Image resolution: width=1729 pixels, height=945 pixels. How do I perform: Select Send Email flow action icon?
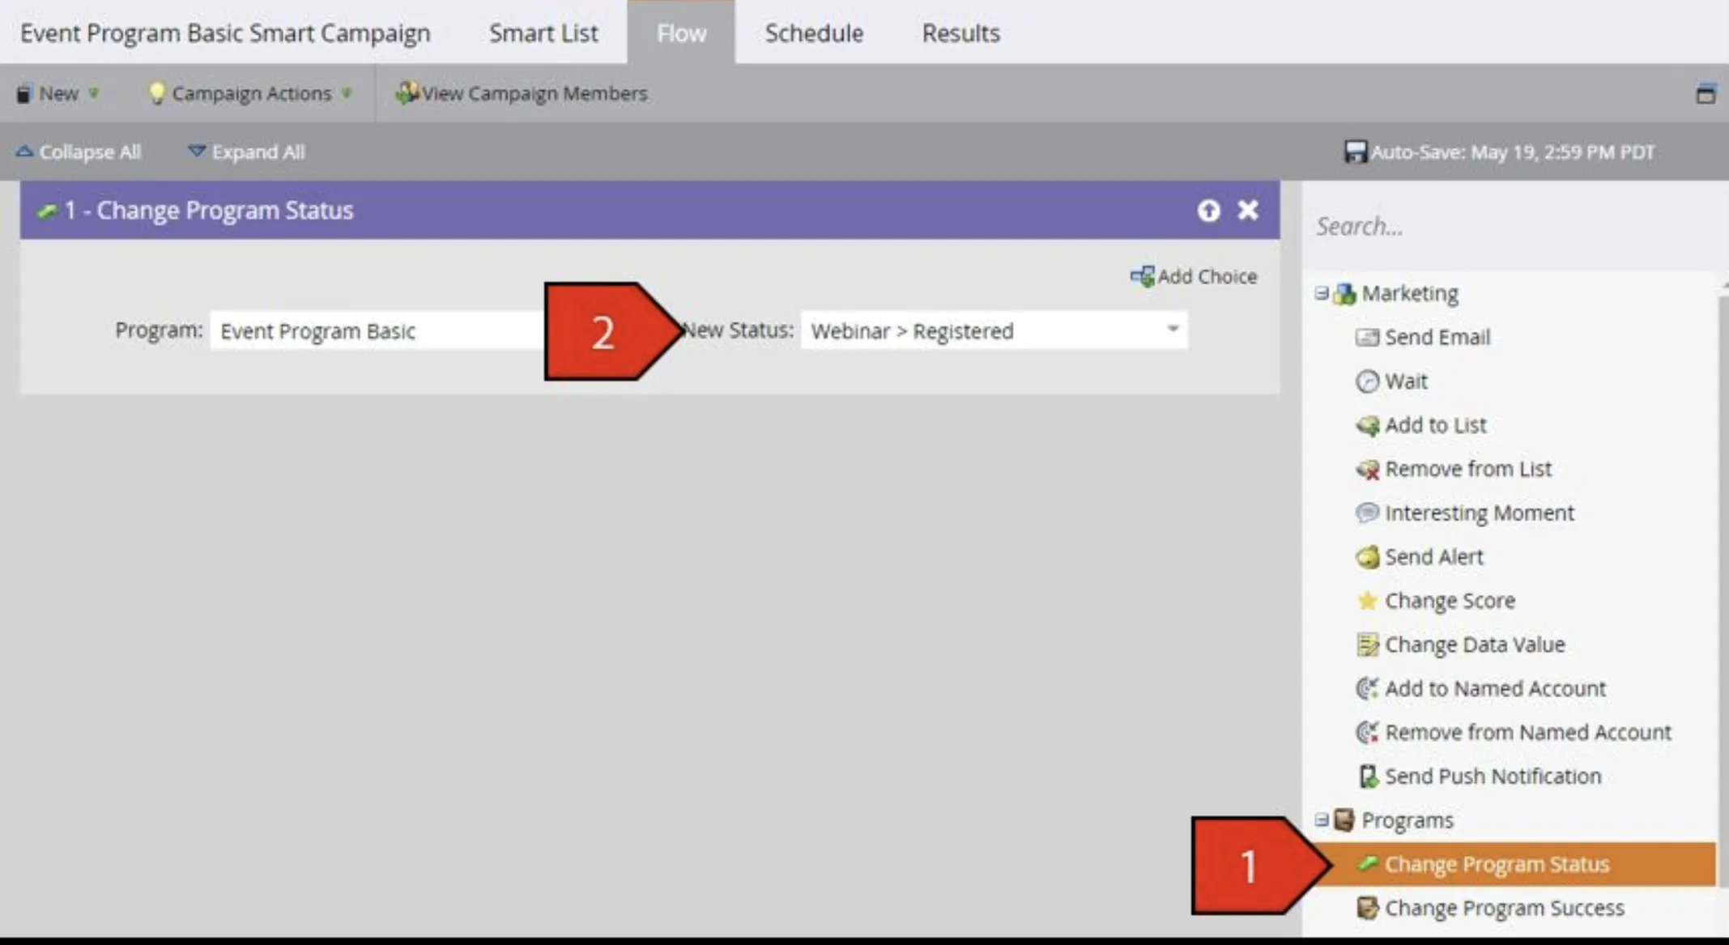(1367, 337)
